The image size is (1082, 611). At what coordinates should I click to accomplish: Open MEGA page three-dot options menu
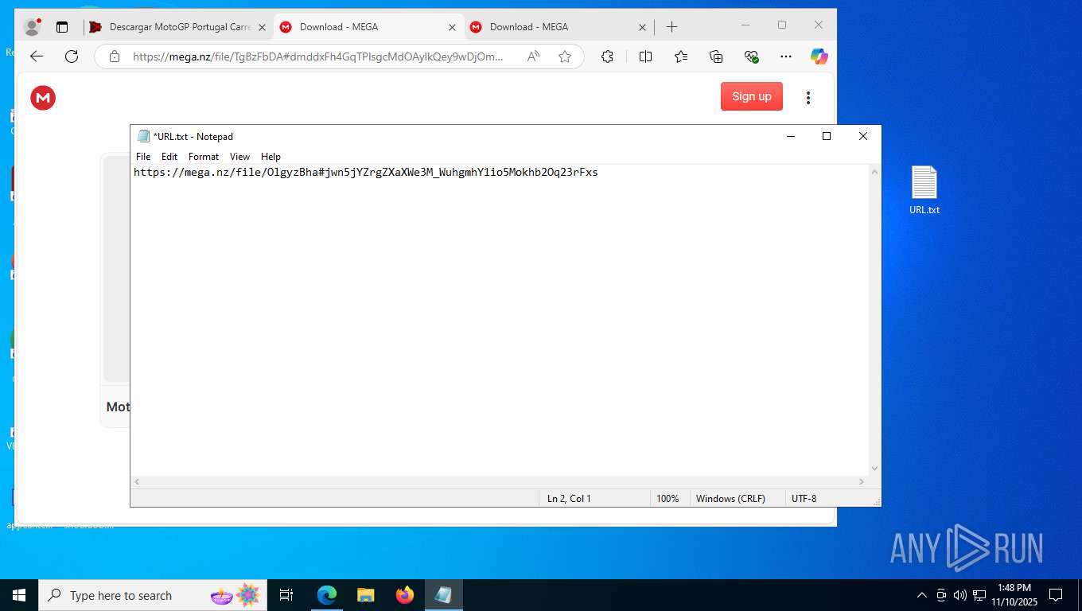tap(808, 97)
